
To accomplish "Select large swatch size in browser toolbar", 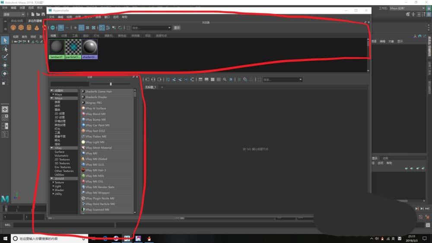I will 88,28.
